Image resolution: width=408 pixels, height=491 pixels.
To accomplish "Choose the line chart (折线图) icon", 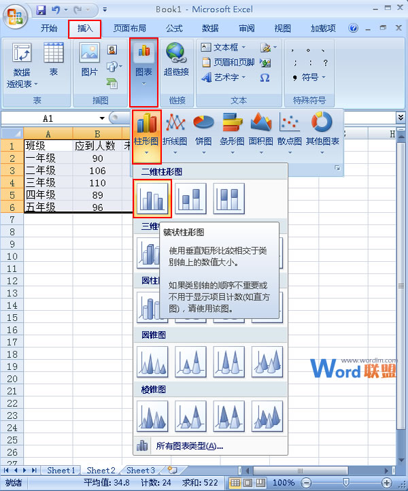I will coord(175,130).
